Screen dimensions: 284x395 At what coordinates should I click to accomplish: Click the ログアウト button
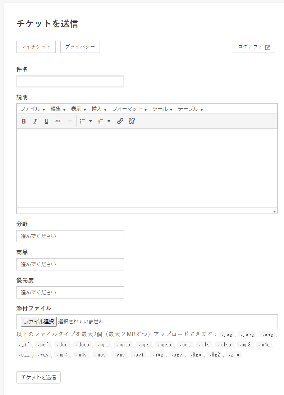[x=254, y=47]
